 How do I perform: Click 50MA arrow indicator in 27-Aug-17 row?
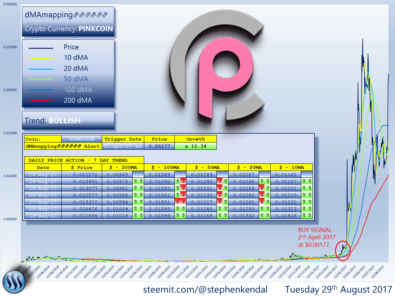(x=222, y=202)
